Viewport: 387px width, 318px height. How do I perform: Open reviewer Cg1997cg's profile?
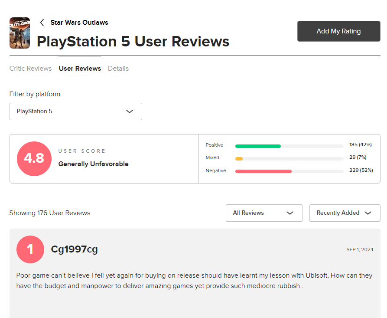[74, 249]
